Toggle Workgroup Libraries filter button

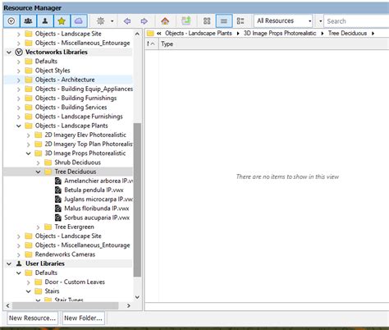pyautogui.click(x=28, y=21)
